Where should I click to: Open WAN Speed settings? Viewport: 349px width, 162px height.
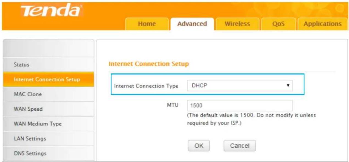point(48,109)
